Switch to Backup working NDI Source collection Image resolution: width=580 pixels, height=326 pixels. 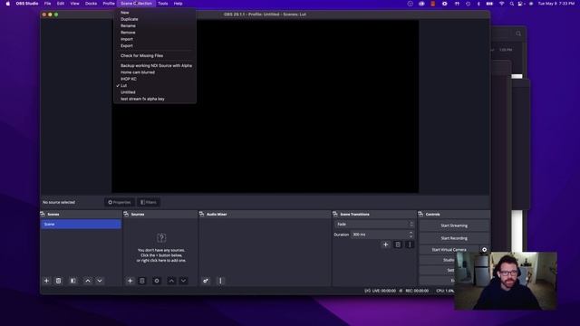tap(155, 66)
